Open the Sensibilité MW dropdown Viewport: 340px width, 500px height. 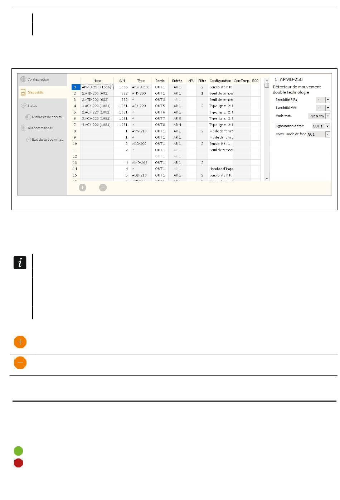tap(328, 108)
